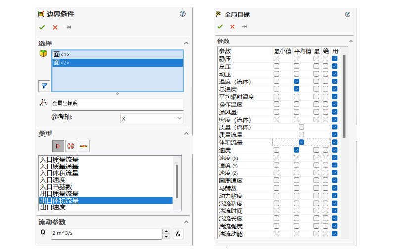Viewport: 403px width, 250px height.
Task: Select the flow openings type icon
Action: click(58, 146)
